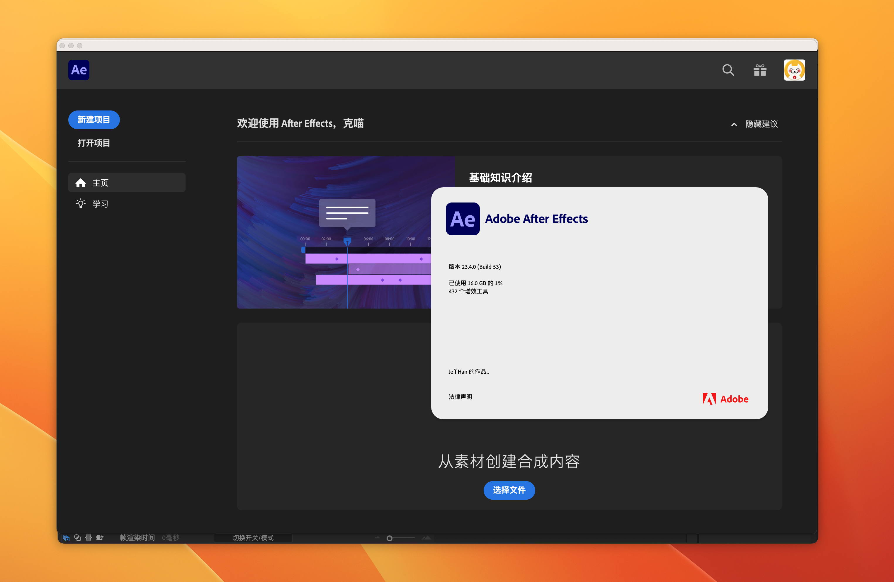Click the Ae logo in header
The width and height of the screenshot is (894, 582).
coord(79,70)
